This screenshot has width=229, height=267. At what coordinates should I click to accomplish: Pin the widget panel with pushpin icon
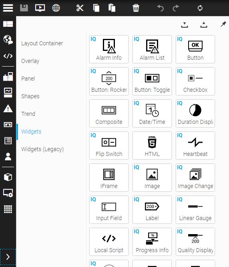pyautogui.click(x=223, y=24)
